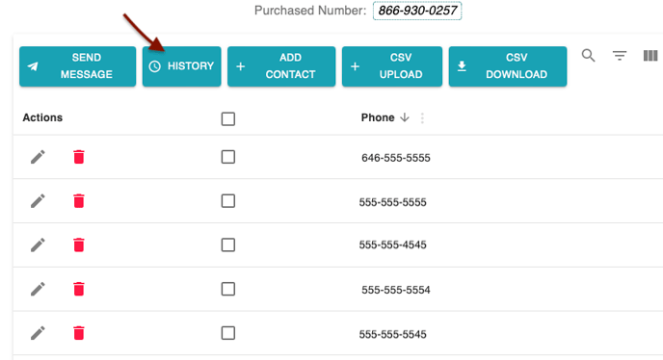The image size is (663, 360).
Task: Edit the 646-555-5555 contact with pencil
Action: coord(38,157)
